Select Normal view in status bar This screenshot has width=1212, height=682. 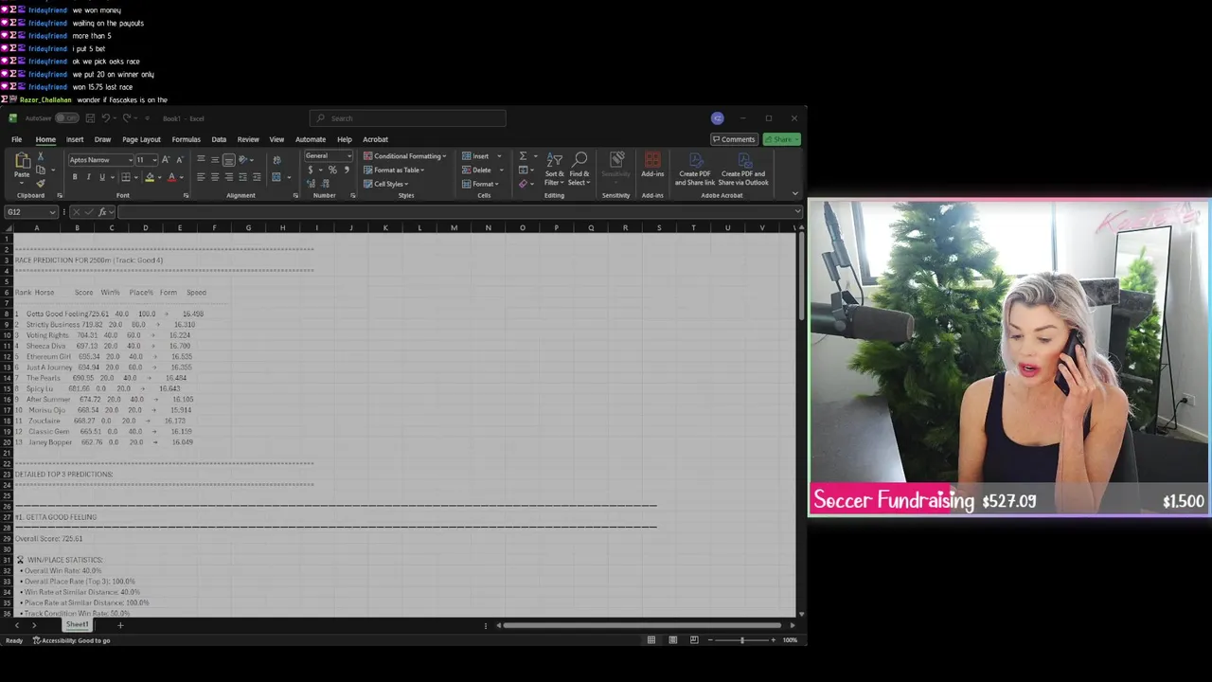click(651, 640)
